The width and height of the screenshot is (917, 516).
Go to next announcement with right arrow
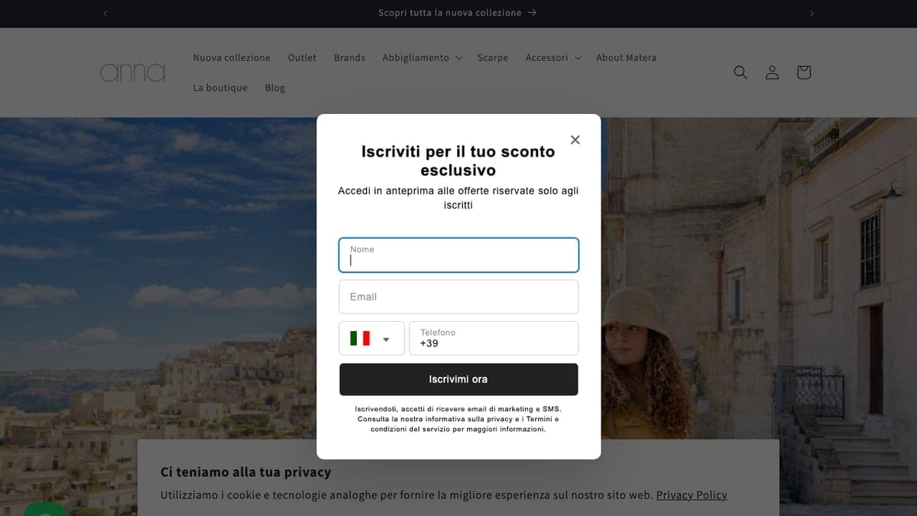point(811,13)
